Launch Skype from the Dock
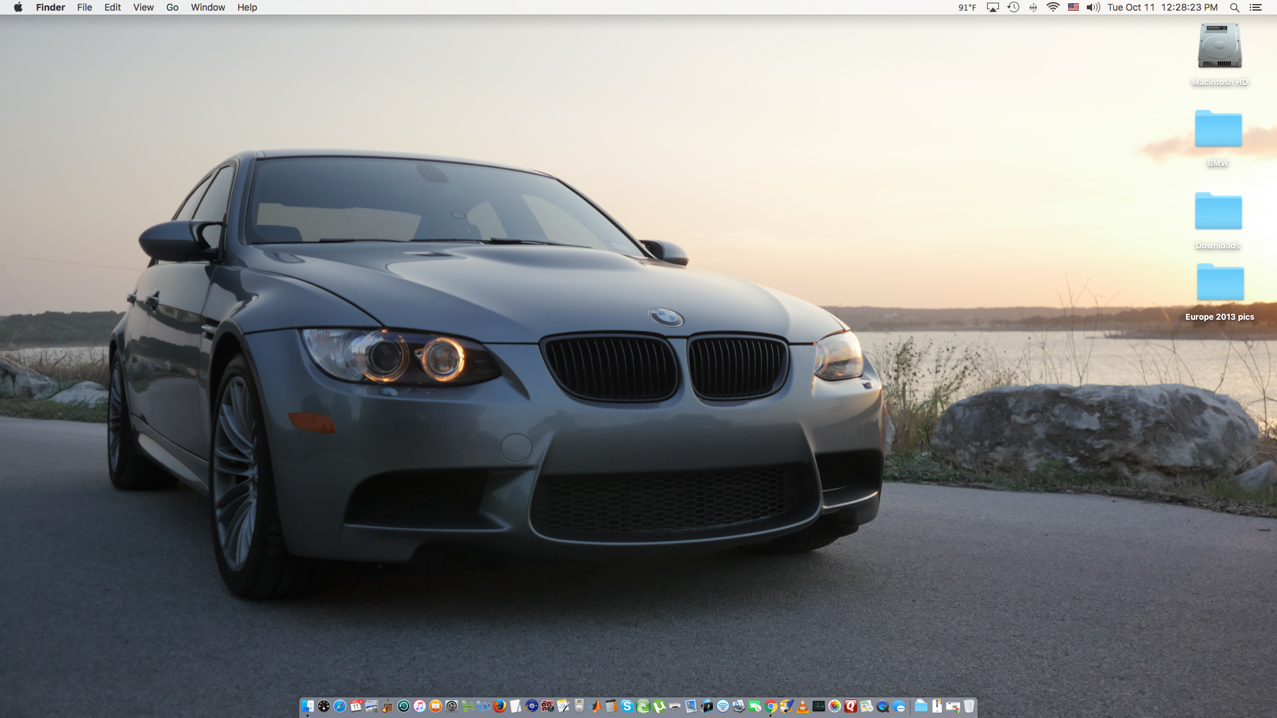Image resolution: width=1277 pixels, height=718 pixels. [x=627, y=706]
